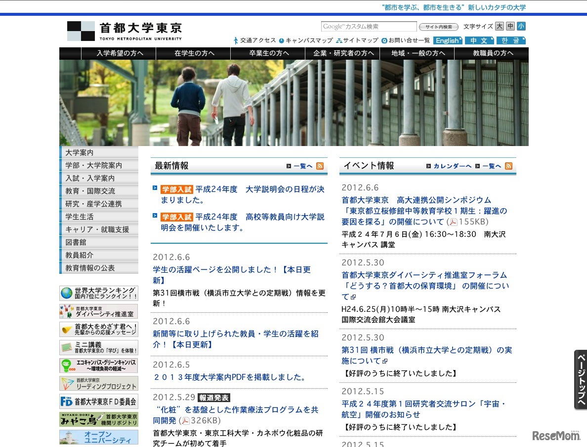The image size is (587, 447).
Task: Click the campus walkway hero image
Action: pyautogui.click(x=294, y=103)
